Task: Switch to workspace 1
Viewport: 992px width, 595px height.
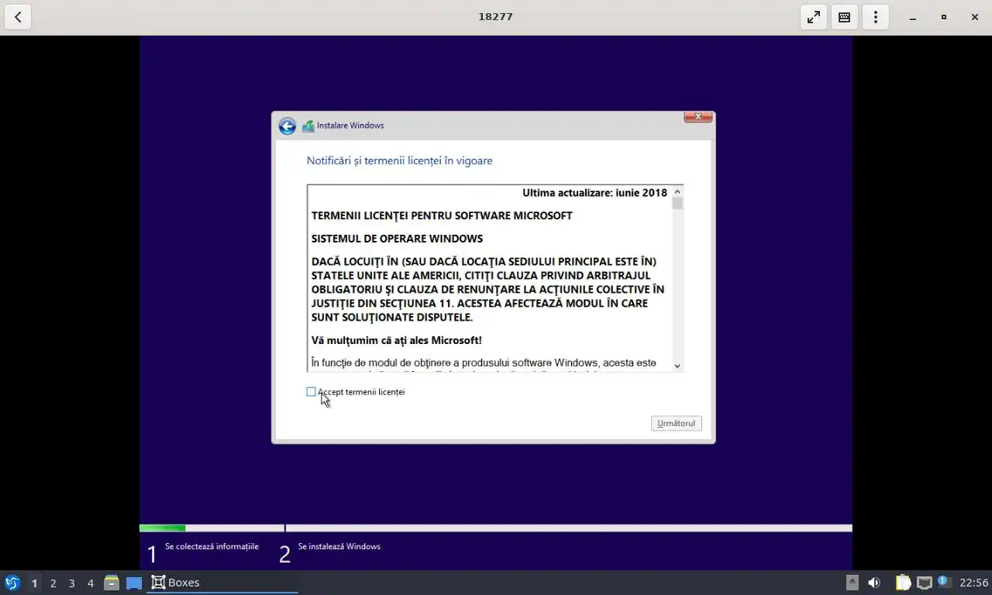Action: point(34,583)
